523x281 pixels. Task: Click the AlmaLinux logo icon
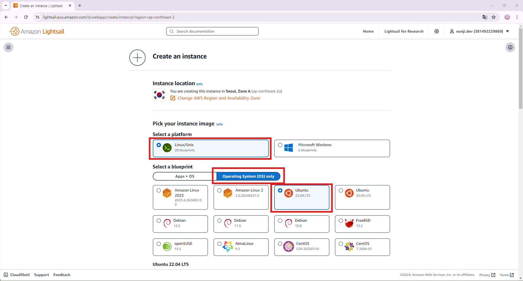(x=228, y=246)
